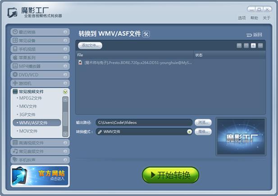Click the first gray file-list toolbar icon
Screen dimensions: 278x196
[239, 46]
